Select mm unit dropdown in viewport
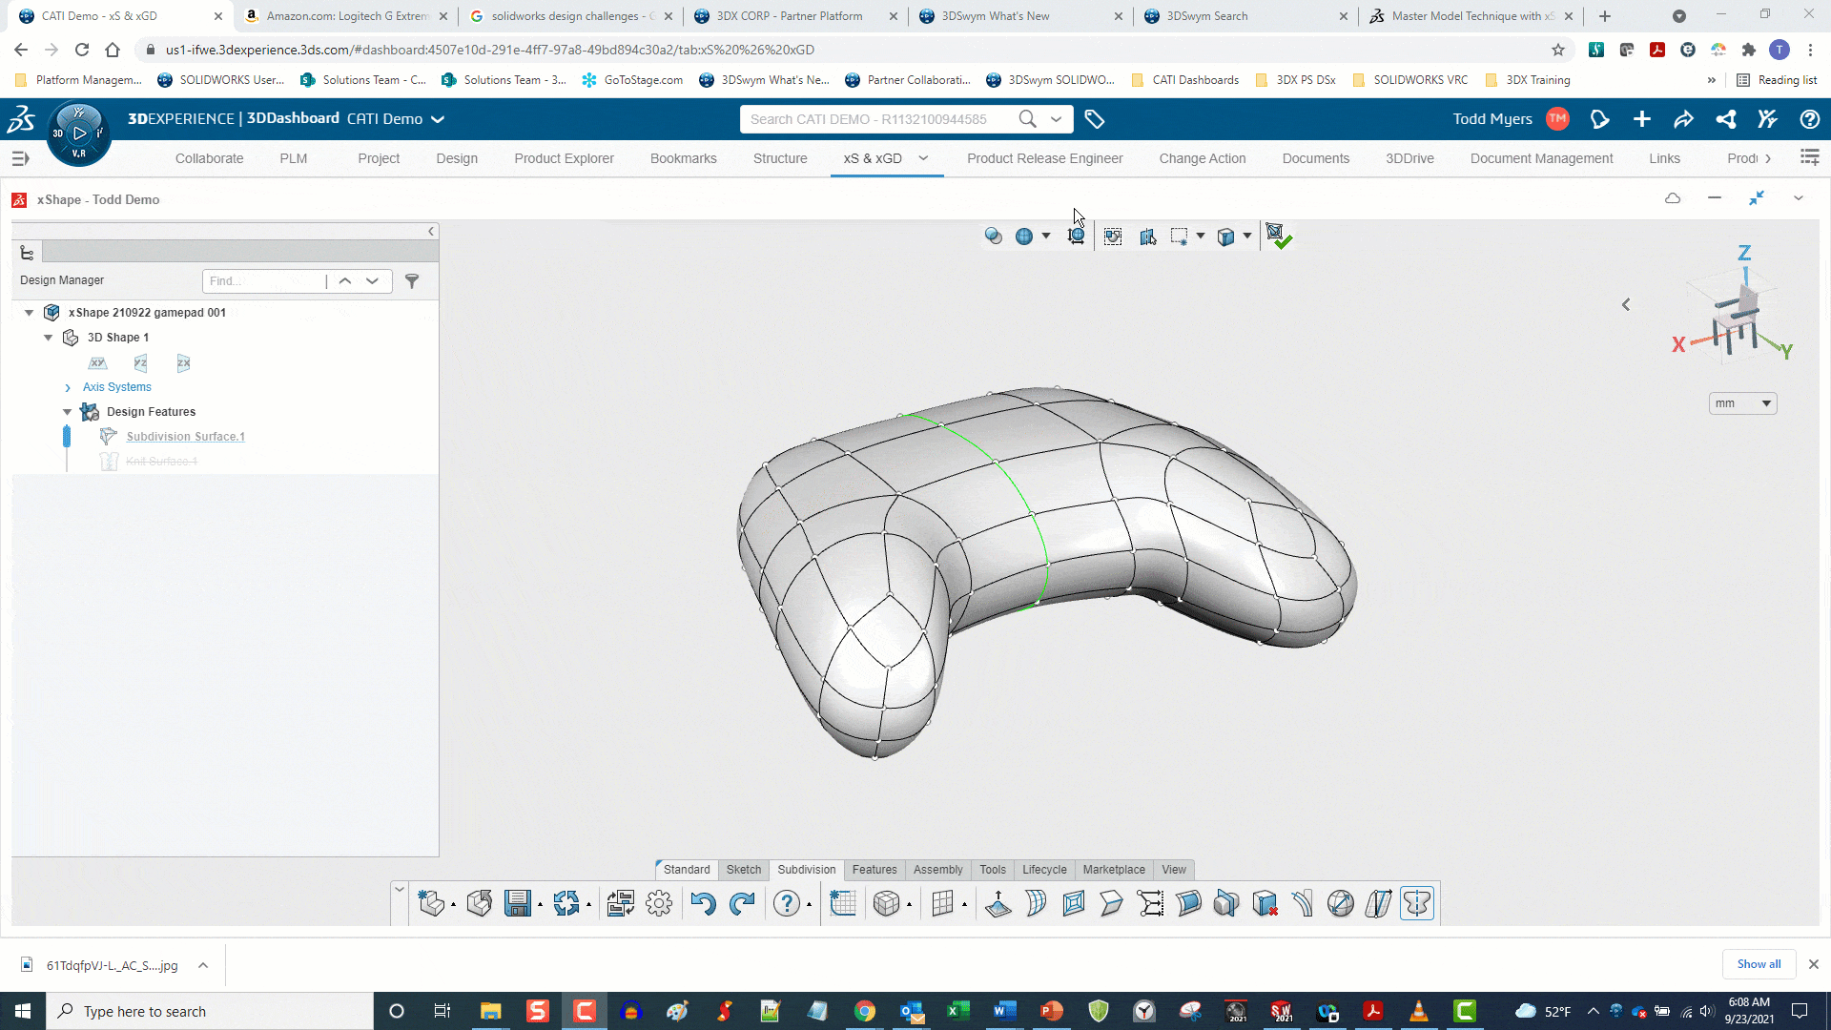 (1743, 402)
